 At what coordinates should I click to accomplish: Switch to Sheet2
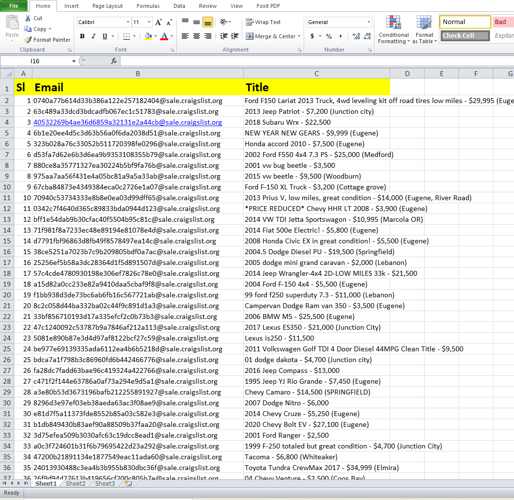click(x=75, y=483)
